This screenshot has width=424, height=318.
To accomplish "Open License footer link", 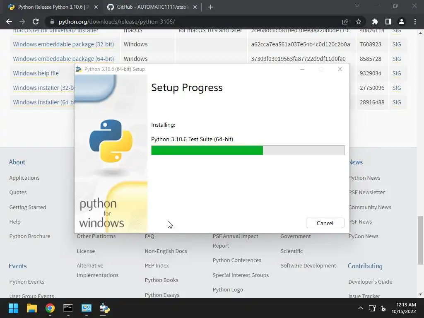I will [86, 251].
